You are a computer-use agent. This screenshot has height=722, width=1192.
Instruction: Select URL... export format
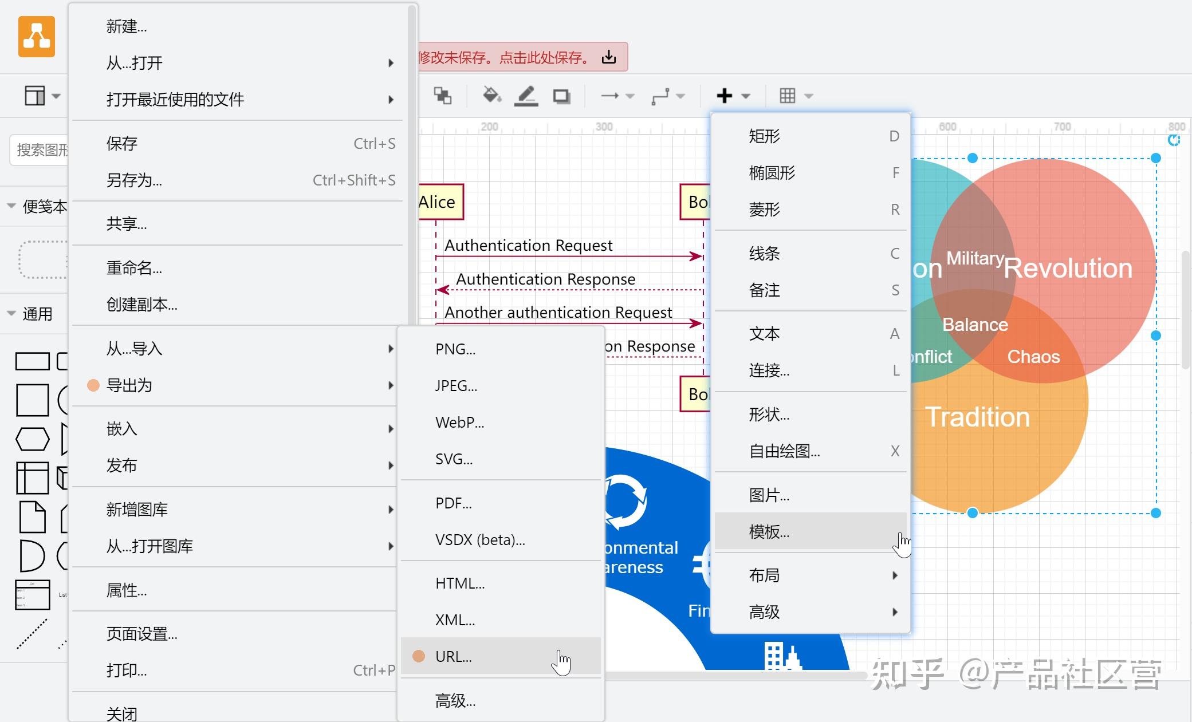click(453, 656)
